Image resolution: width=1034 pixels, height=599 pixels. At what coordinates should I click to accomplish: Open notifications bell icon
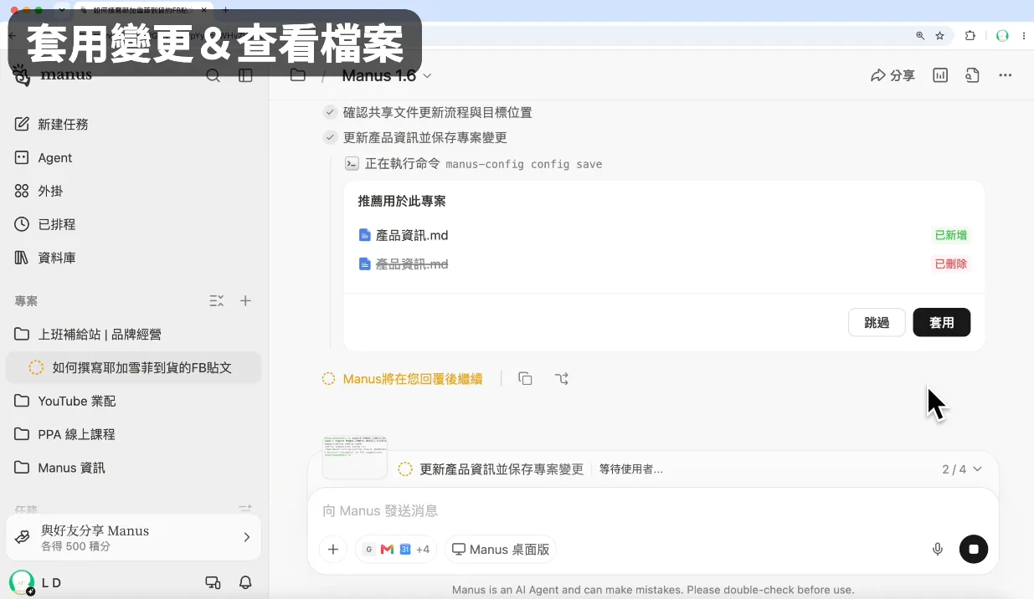[246, 582]
